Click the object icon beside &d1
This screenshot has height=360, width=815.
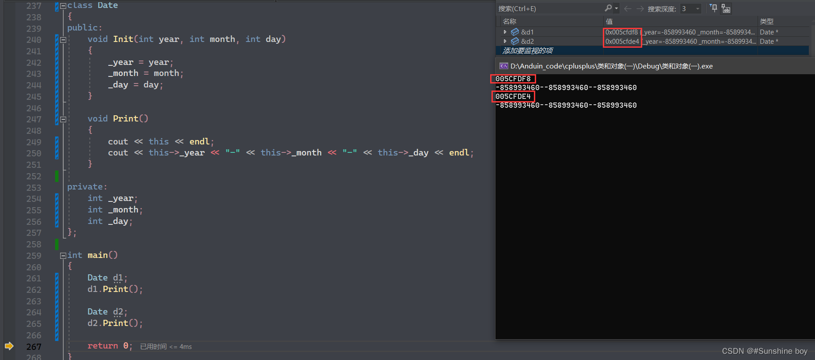click(515, 32)
